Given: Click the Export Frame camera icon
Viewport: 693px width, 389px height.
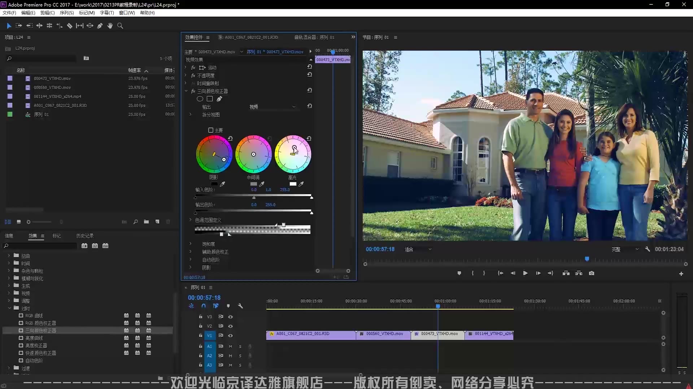Looking at the screenshot, I should pos(592,273).
